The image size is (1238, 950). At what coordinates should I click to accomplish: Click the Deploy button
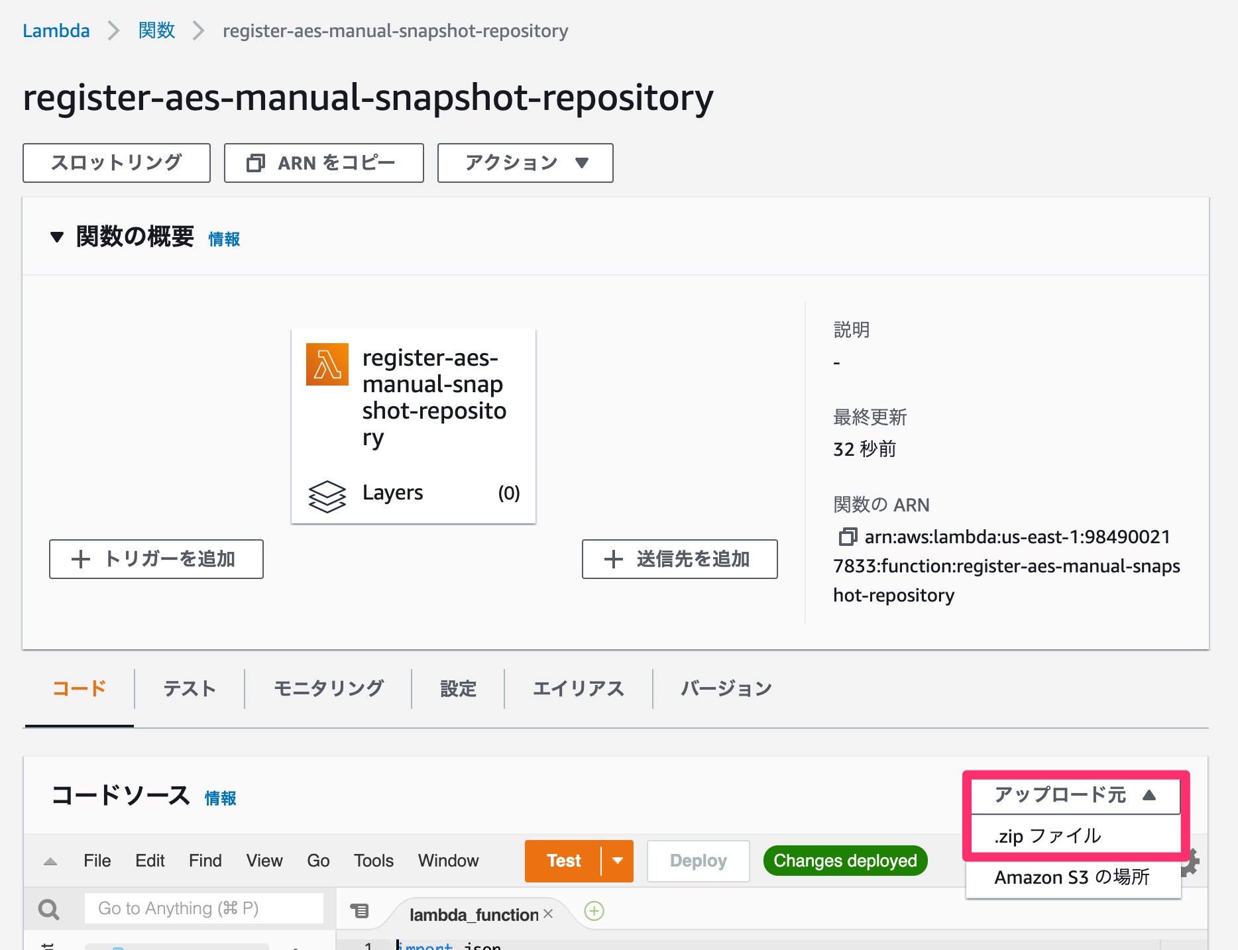click(699, 861)
